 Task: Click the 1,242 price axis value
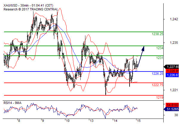(x=174, y=19)
